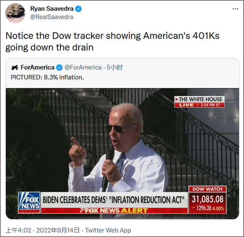Click the 2022年9月14日 date link
The height and width of the screenshot is (237, 244).
click(58, 230)
